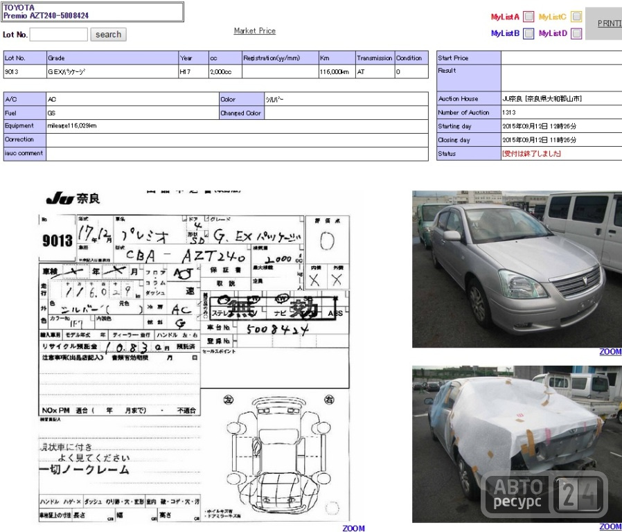Select lot number cell 9013
Image resolution: width=622 pixels, height=532 pixels.
click(25, 72)
